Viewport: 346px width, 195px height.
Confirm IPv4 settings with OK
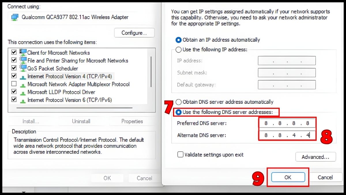[x=288, y=177]
